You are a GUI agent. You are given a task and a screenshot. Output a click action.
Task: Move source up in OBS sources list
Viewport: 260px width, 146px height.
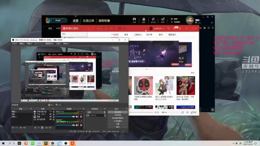46,128
